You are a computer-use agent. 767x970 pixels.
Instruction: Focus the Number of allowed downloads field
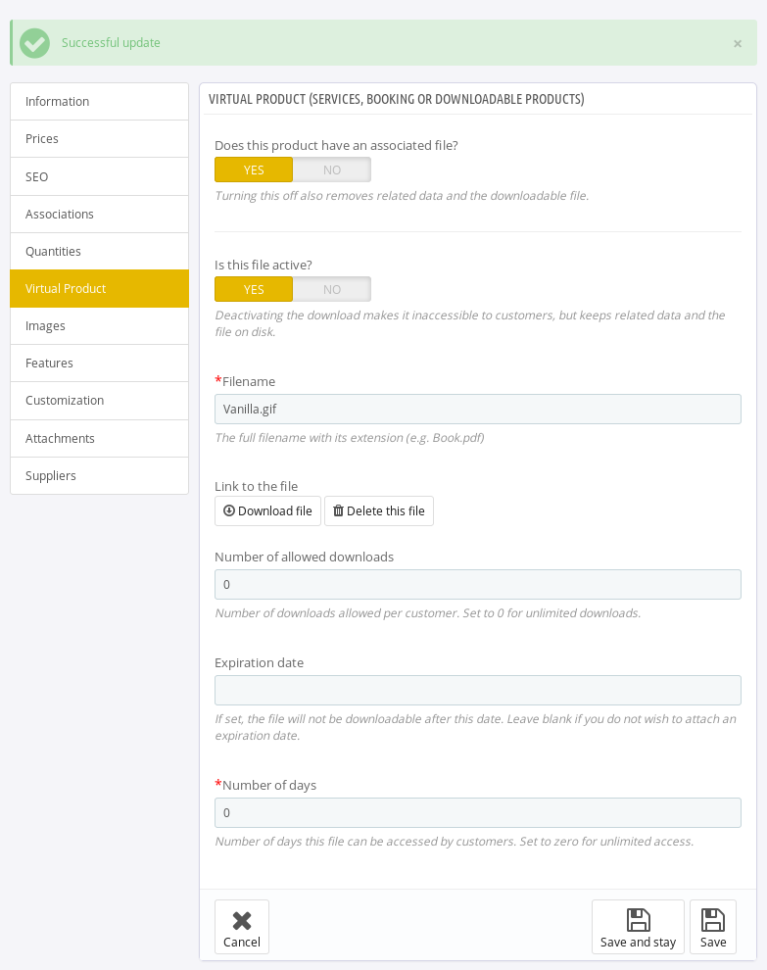coord(477,584)
